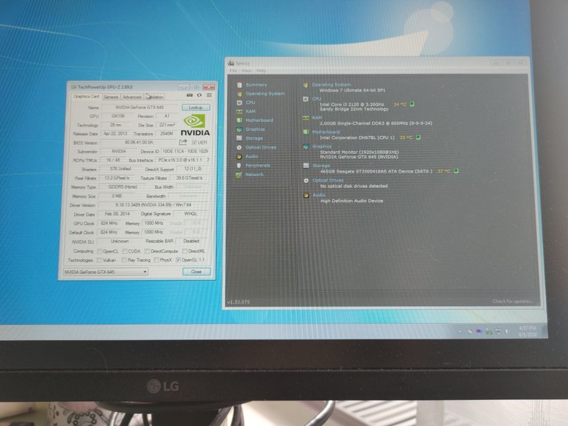
Task: Click text High Definition Audio Device
Action: 351,201
